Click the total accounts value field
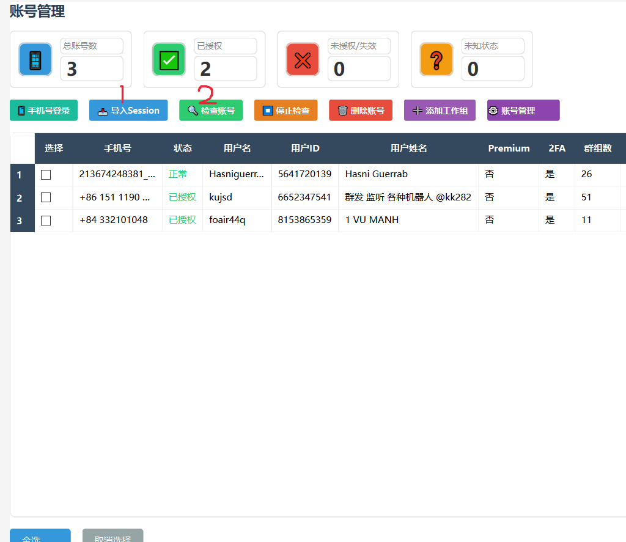The height and width of the screenshot is (542, 626). click(x=92, y=68)
